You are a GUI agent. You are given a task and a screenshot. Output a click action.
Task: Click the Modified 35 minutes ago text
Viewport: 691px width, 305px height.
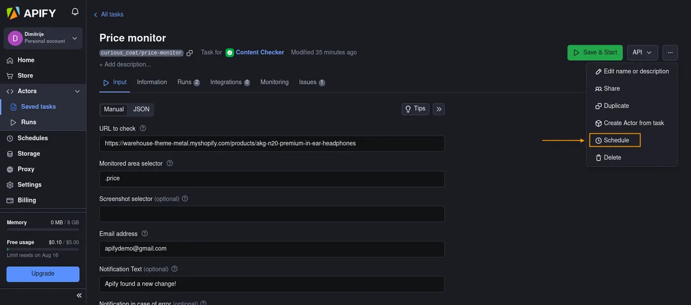(x=324, y=53)
